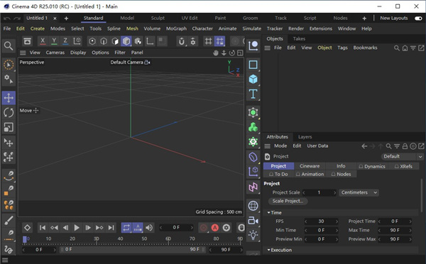Open the Default preset dropdown in Attributes
This screenshot has width=426, height=264.
coord(402,156)
